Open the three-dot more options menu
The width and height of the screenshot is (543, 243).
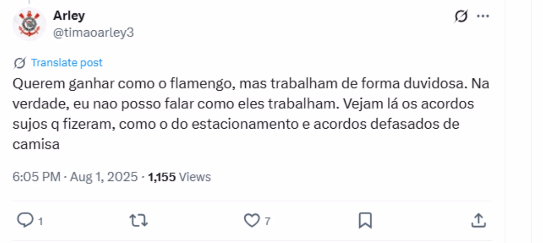click(483, 16)
